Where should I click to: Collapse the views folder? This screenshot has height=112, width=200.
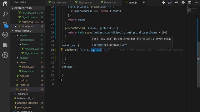click(x=23, y=62)
